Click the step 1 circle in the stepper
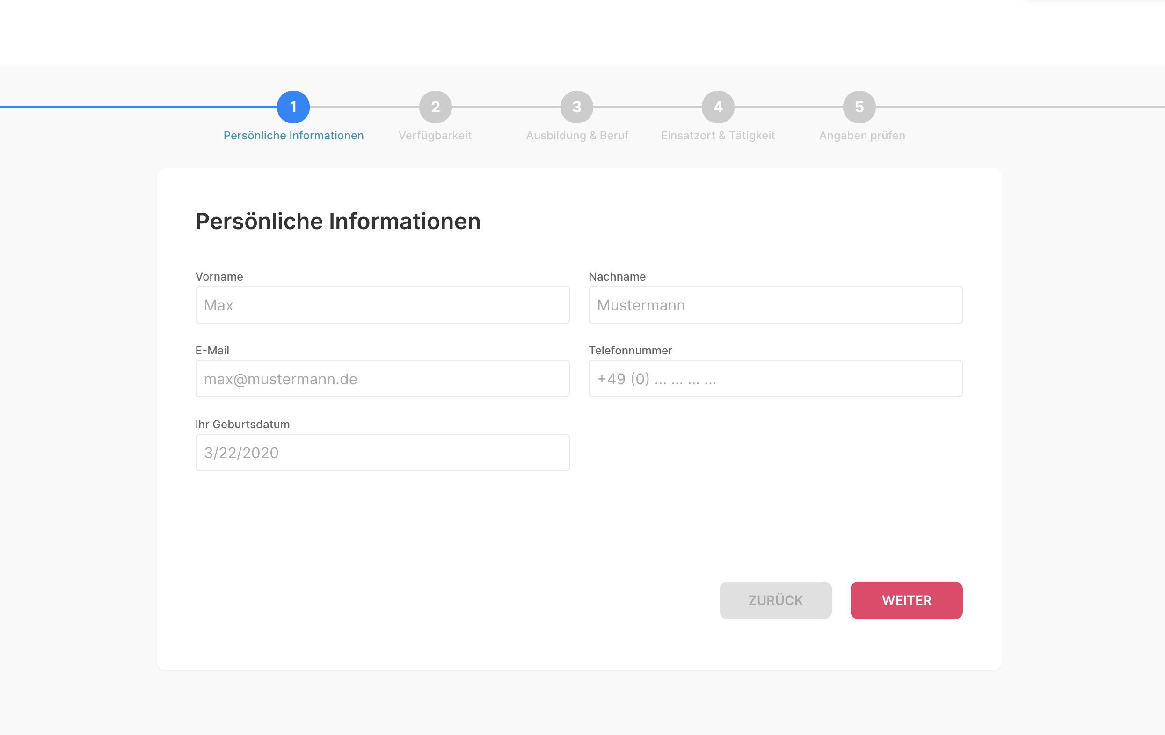Viewport: 1165px width, 735px height. click(x=293, y=107)
